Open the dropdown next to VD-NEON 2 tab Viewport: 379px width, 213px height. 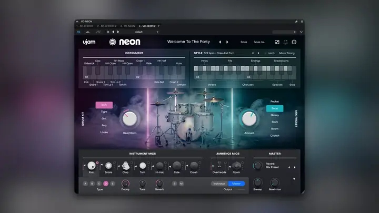tap(158, 26)
